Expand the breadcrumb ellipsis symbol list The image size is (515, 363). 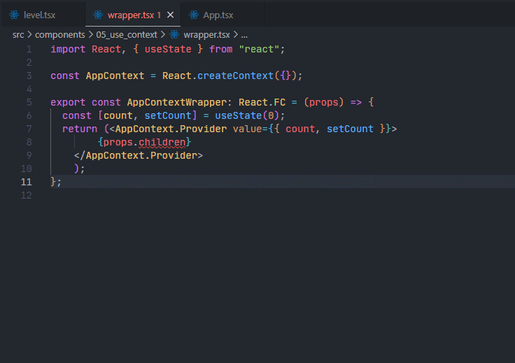(x=244, y=34)
